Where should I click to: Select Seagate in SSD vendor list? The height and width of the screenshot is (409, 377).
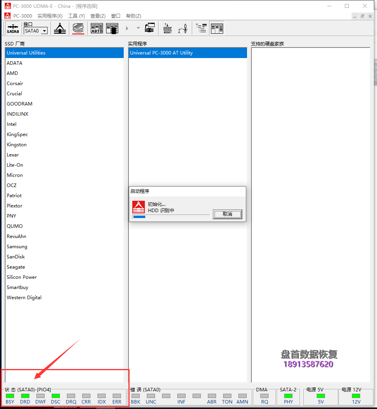(x=64, y=267)
